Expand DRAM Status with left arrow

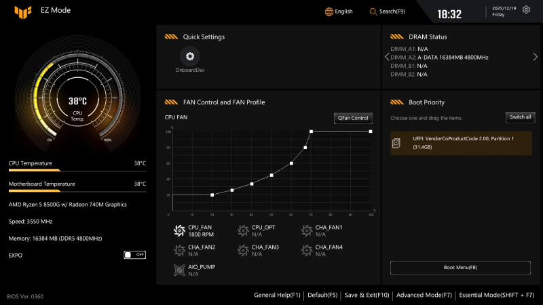pos(386,58)
